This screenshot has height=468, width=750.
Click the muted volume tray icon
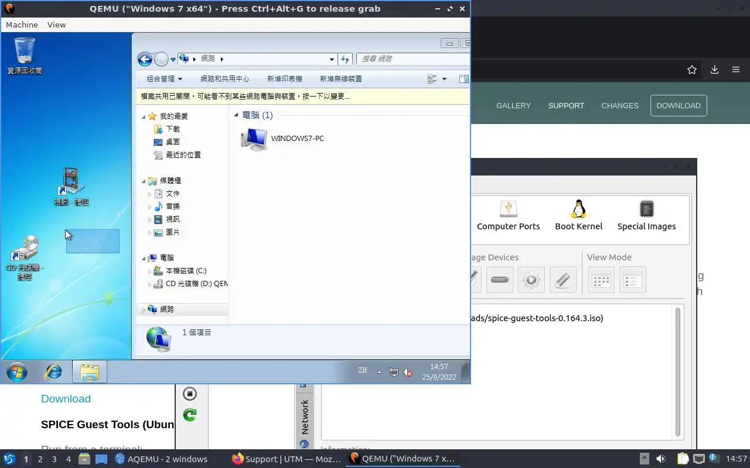(x=408, y=372)
